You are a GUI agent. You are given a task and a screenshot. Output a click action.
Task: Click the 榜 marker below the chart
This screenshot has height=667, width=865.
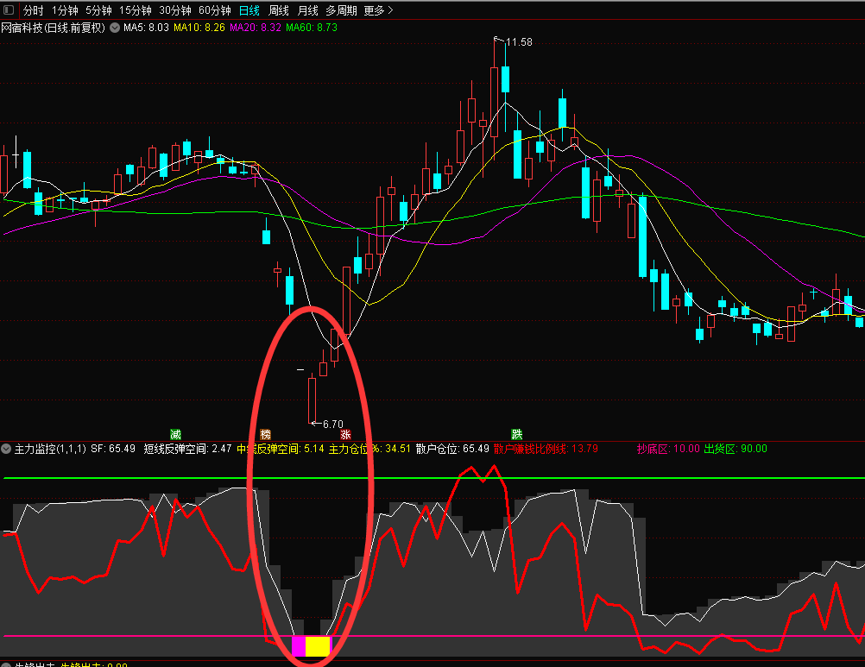click(x=266, y=434)
